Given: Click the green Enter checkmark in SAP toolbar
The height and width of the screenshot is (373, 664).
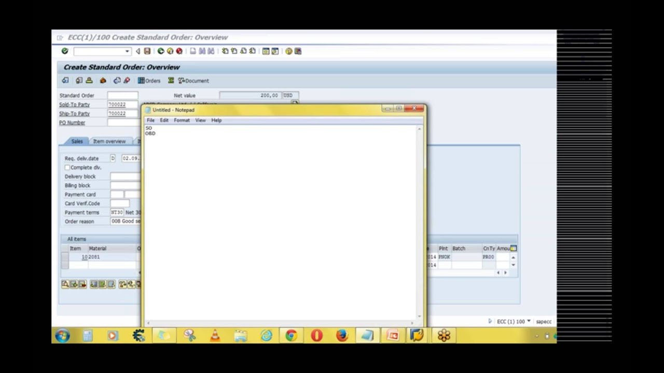Looking at the screenshot, I should pyautogui.click(x=65, y=51).
